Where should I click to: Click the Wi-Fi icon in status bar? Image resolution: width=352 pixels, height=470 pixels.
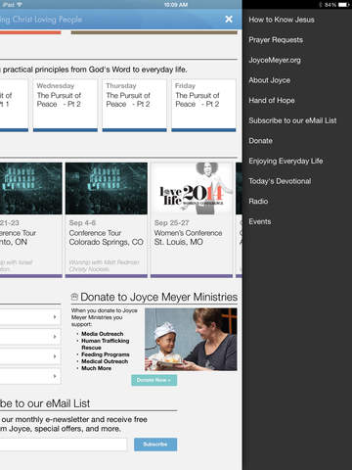pos(20,5)
